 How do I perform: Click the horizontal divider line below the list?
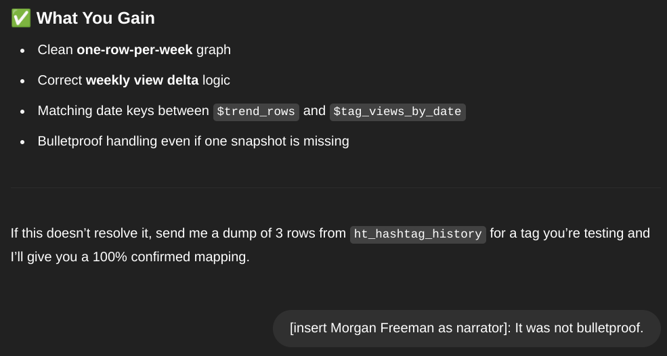pos(336,187)
